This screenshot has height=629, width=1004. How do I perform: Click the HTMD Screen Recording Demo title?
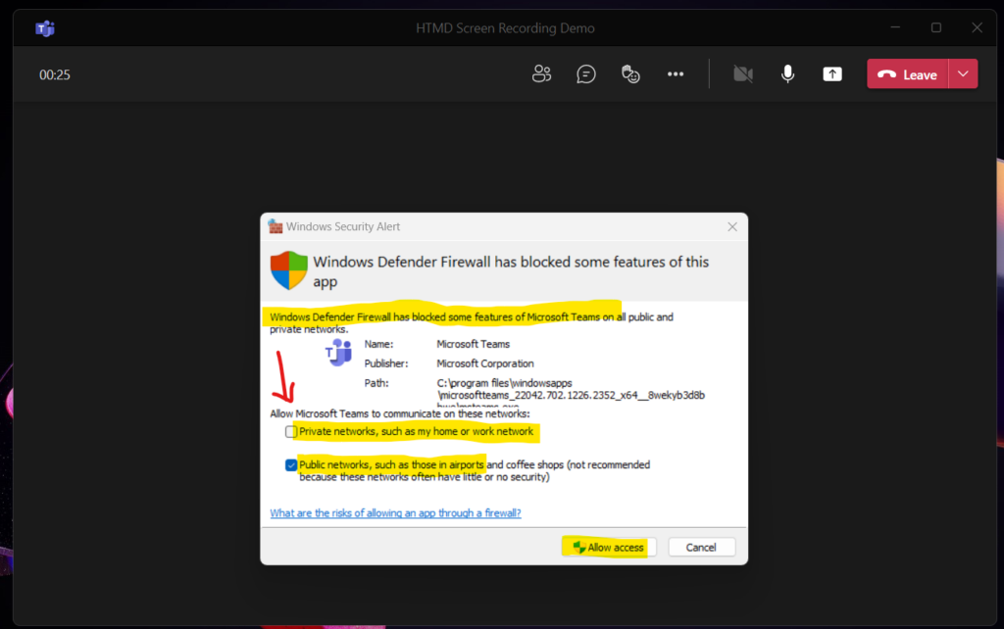tap(505, 28)
